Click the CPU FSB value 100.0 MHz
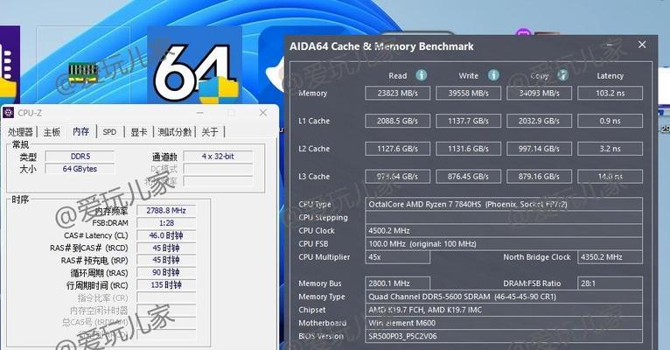Viewport: 670px width, 350px height. click(x=504, y=244)
